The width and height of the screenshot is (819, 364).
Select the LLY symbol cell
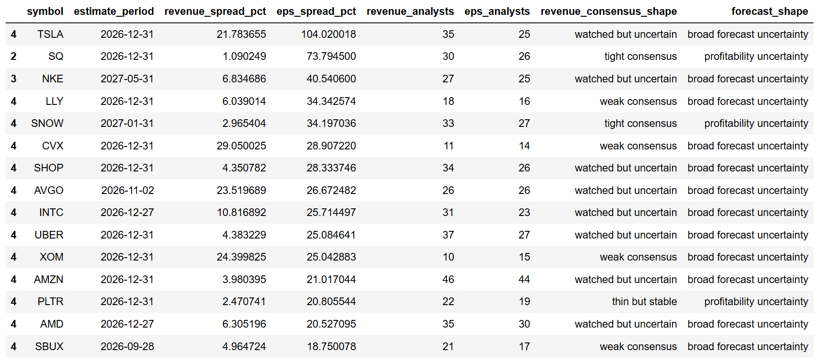tap(55, 102)
